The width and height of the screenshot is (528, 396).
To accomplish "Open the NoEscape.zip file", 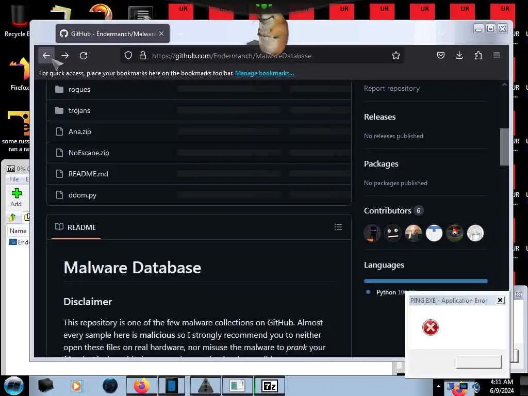I will [89, 153].
